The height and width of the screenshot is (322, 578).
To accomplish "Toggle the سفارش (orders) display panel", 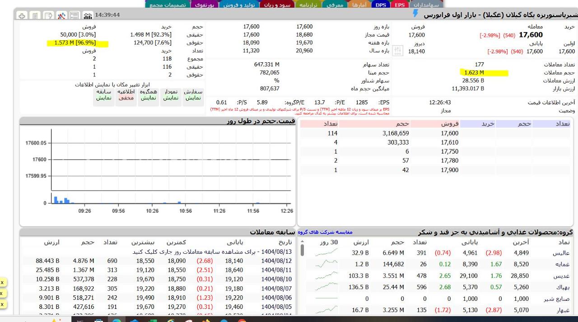I will point(193,95).
